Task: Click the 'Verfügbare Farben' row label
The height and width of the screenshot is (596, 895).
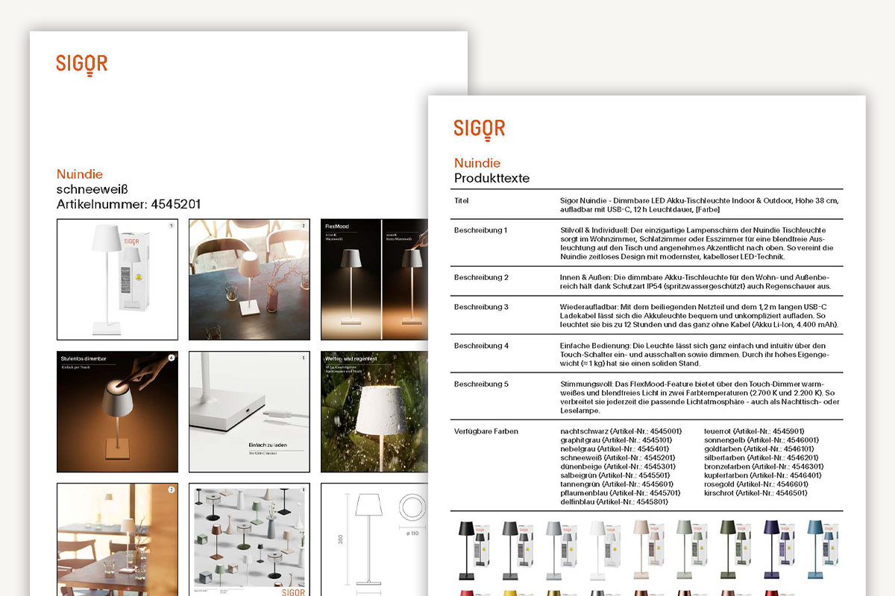Action: 486,431
